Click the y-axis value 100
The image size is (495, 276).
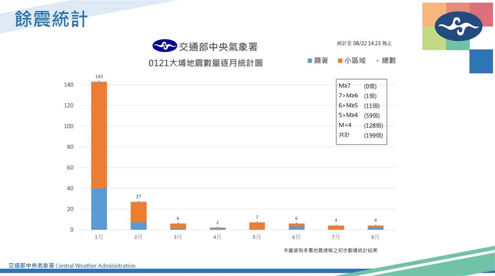tap(69, 126)
